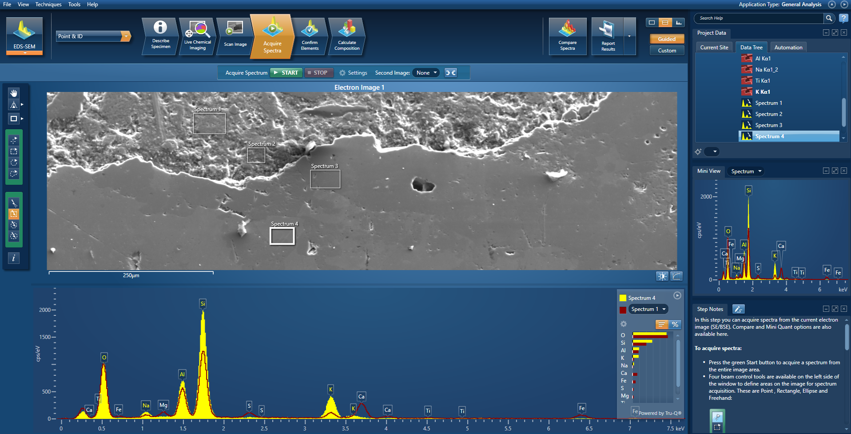Open the Describe Specimen step
Image resolution: width=851 pixels, height=434 pixels.
[160, 36]
